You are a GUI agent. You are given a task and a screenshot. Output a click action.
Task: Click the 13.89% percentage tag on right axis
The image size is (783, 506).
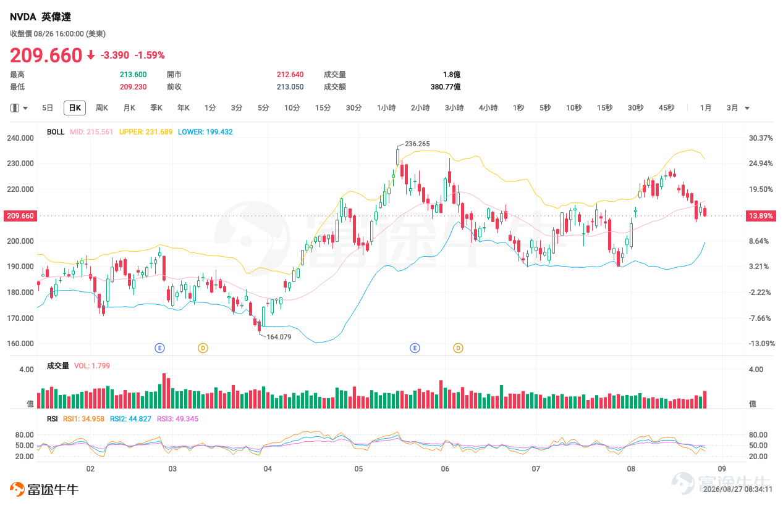pos(760,216)
